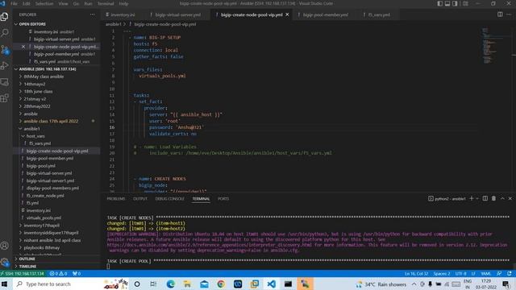Open Microsoft Edge from the taskbar
This screenshot has height=290, width=516.
(170, 284)
